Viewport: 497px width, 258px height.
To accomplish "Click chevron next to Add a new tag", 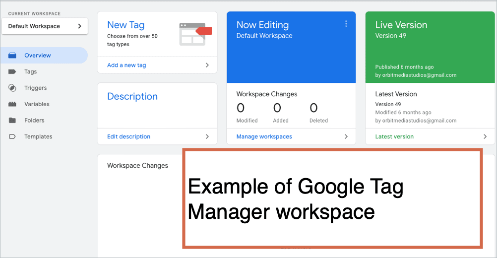I will (x=207, y=65).
